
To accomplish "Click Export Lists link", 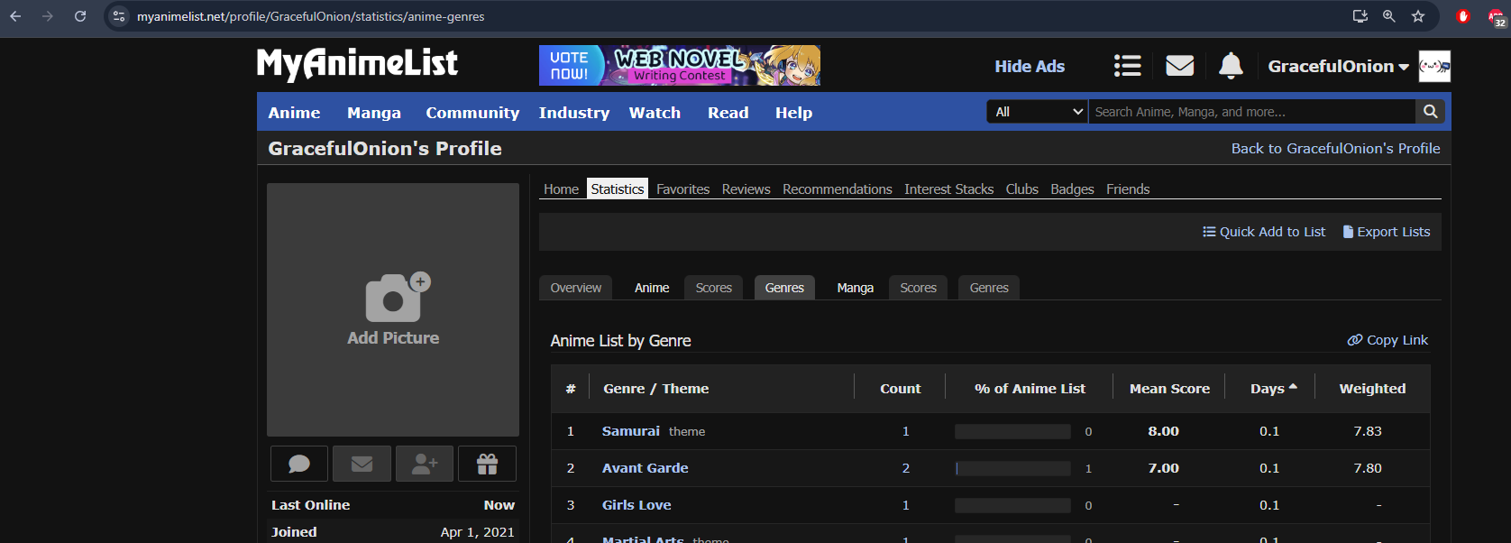I will [x=1387, y=232].
